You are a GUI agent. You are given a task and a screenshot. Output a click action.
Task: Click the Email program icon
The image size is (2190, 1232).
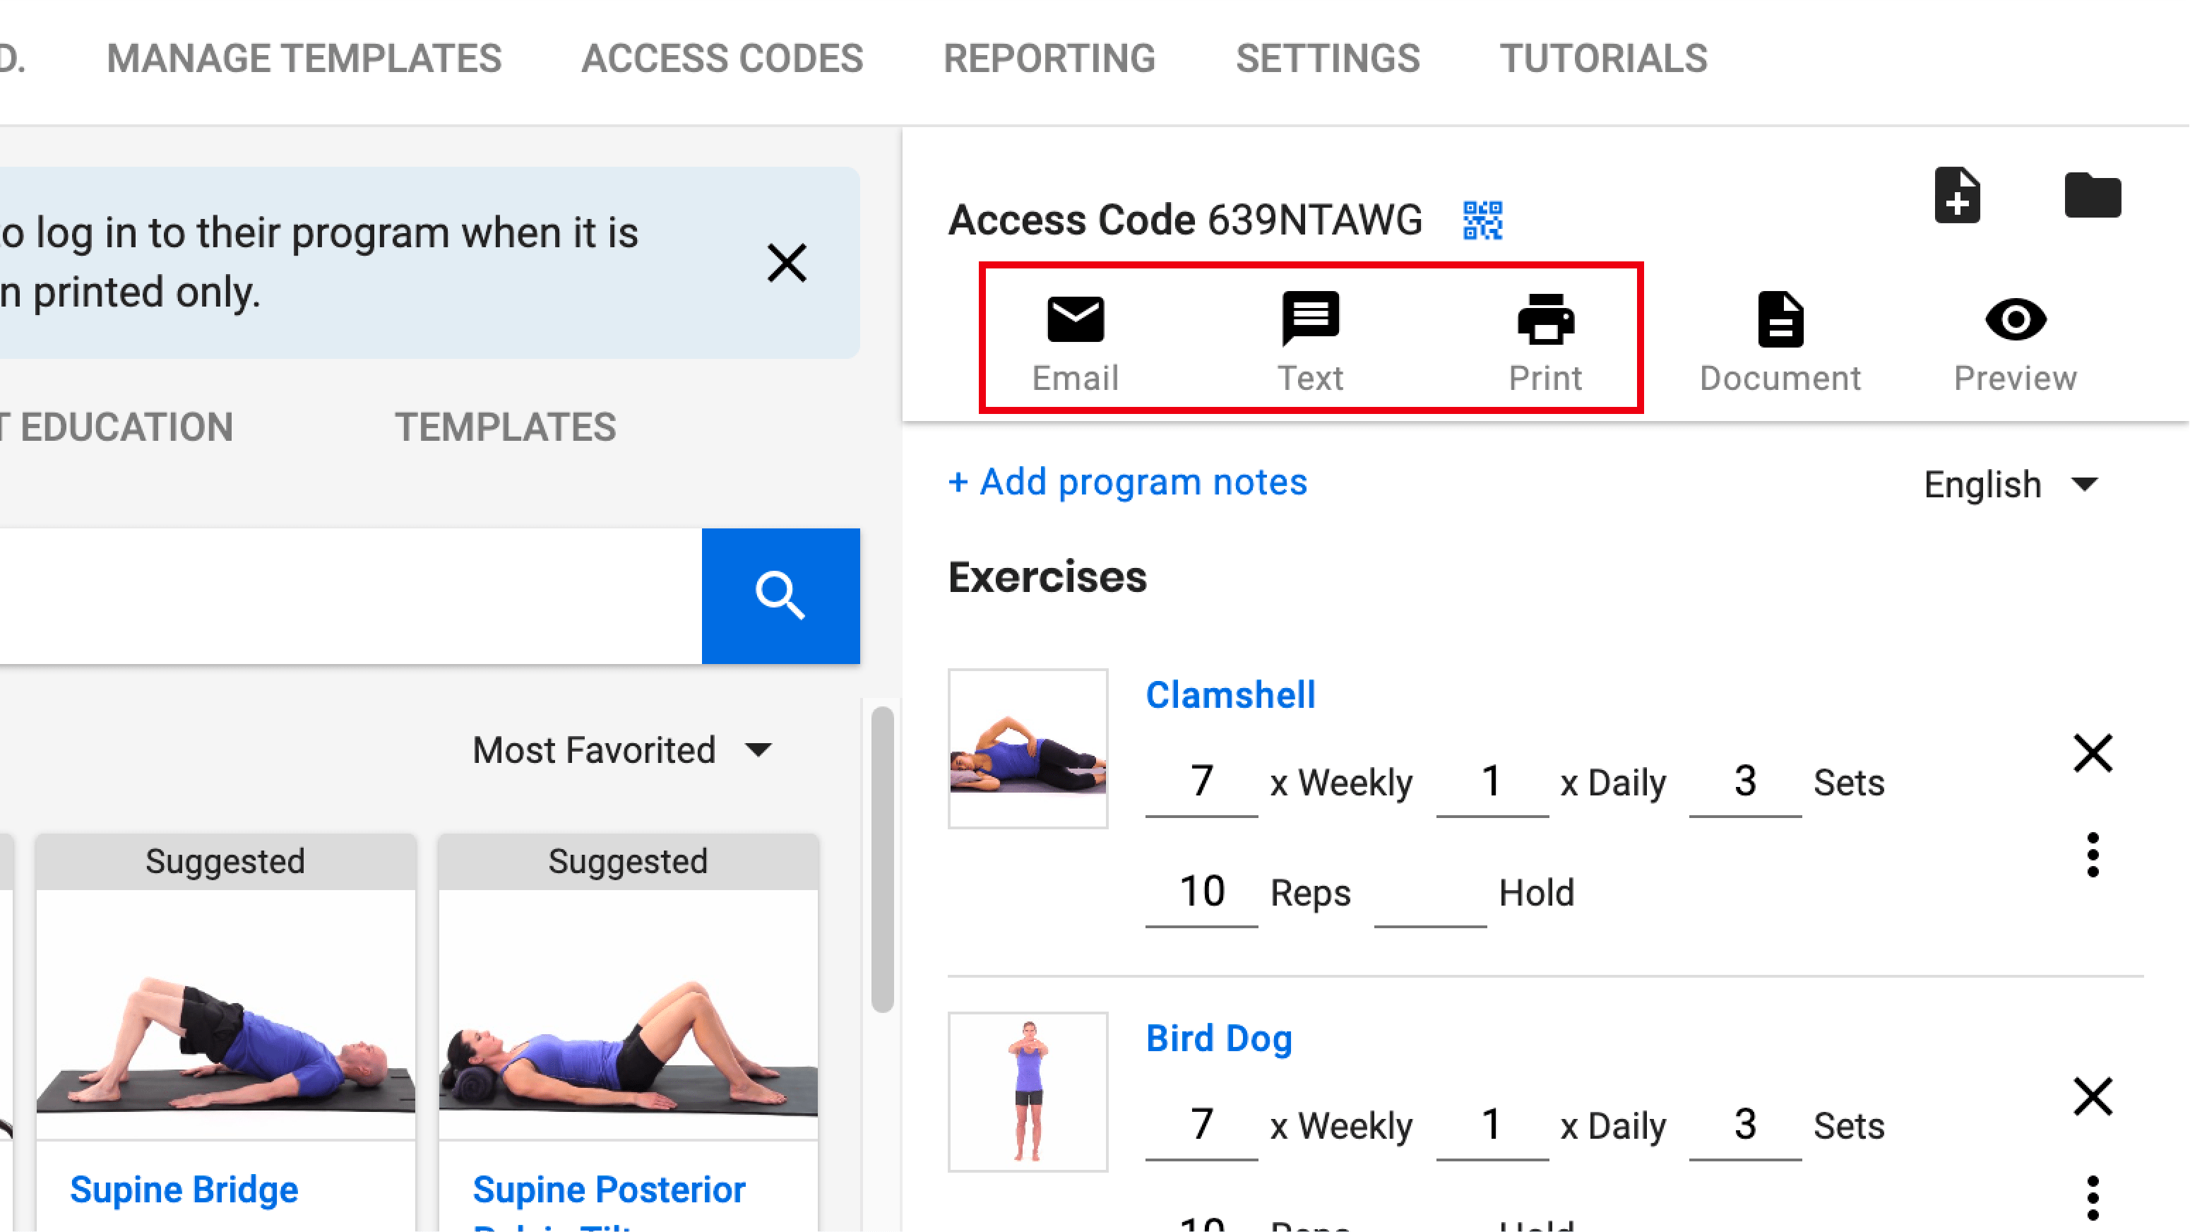1076,320
